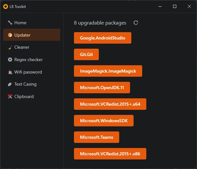Click the package box icon beside Updater
Screen dimensions: 197x169
[10, 35]
